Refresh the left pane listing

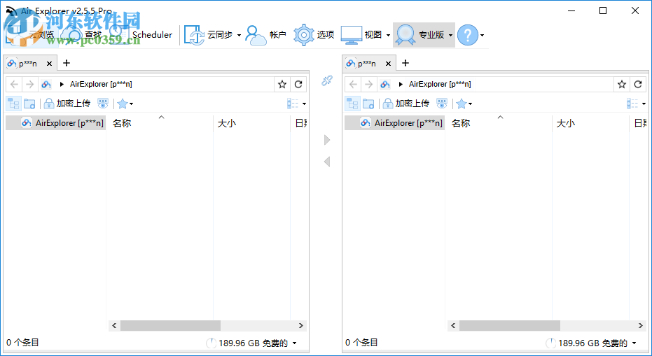[298, 85]
